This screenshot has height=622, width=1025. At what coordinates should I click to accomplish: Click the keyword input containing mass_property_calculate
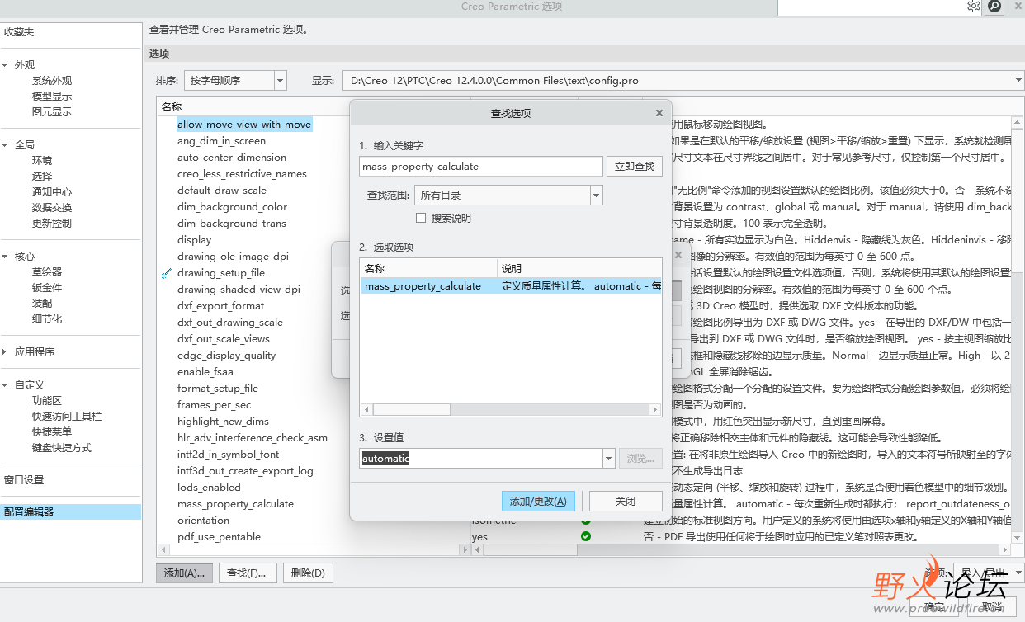pos(479,166)
